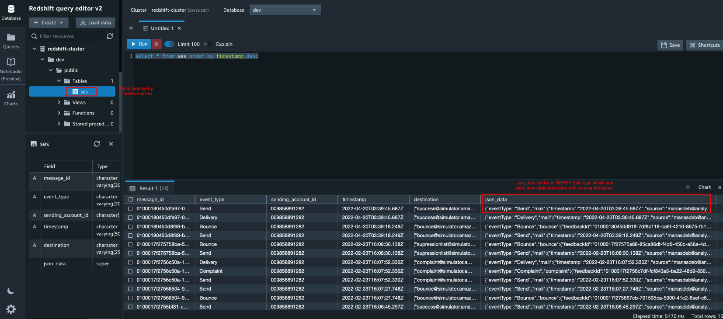Check the row with Delivery 2022-04-20T03:39:45.687Z
Image resolution: width=723 pixels, height=319 pixels.
pos(130,218)
